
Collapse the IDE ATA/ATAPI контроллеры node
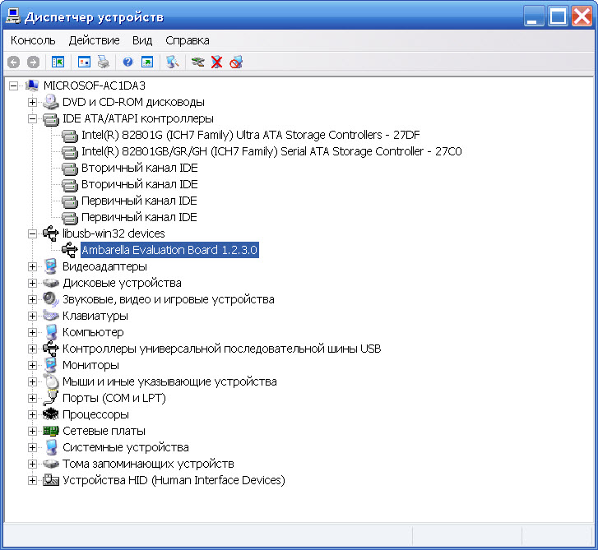click(32, 118)
